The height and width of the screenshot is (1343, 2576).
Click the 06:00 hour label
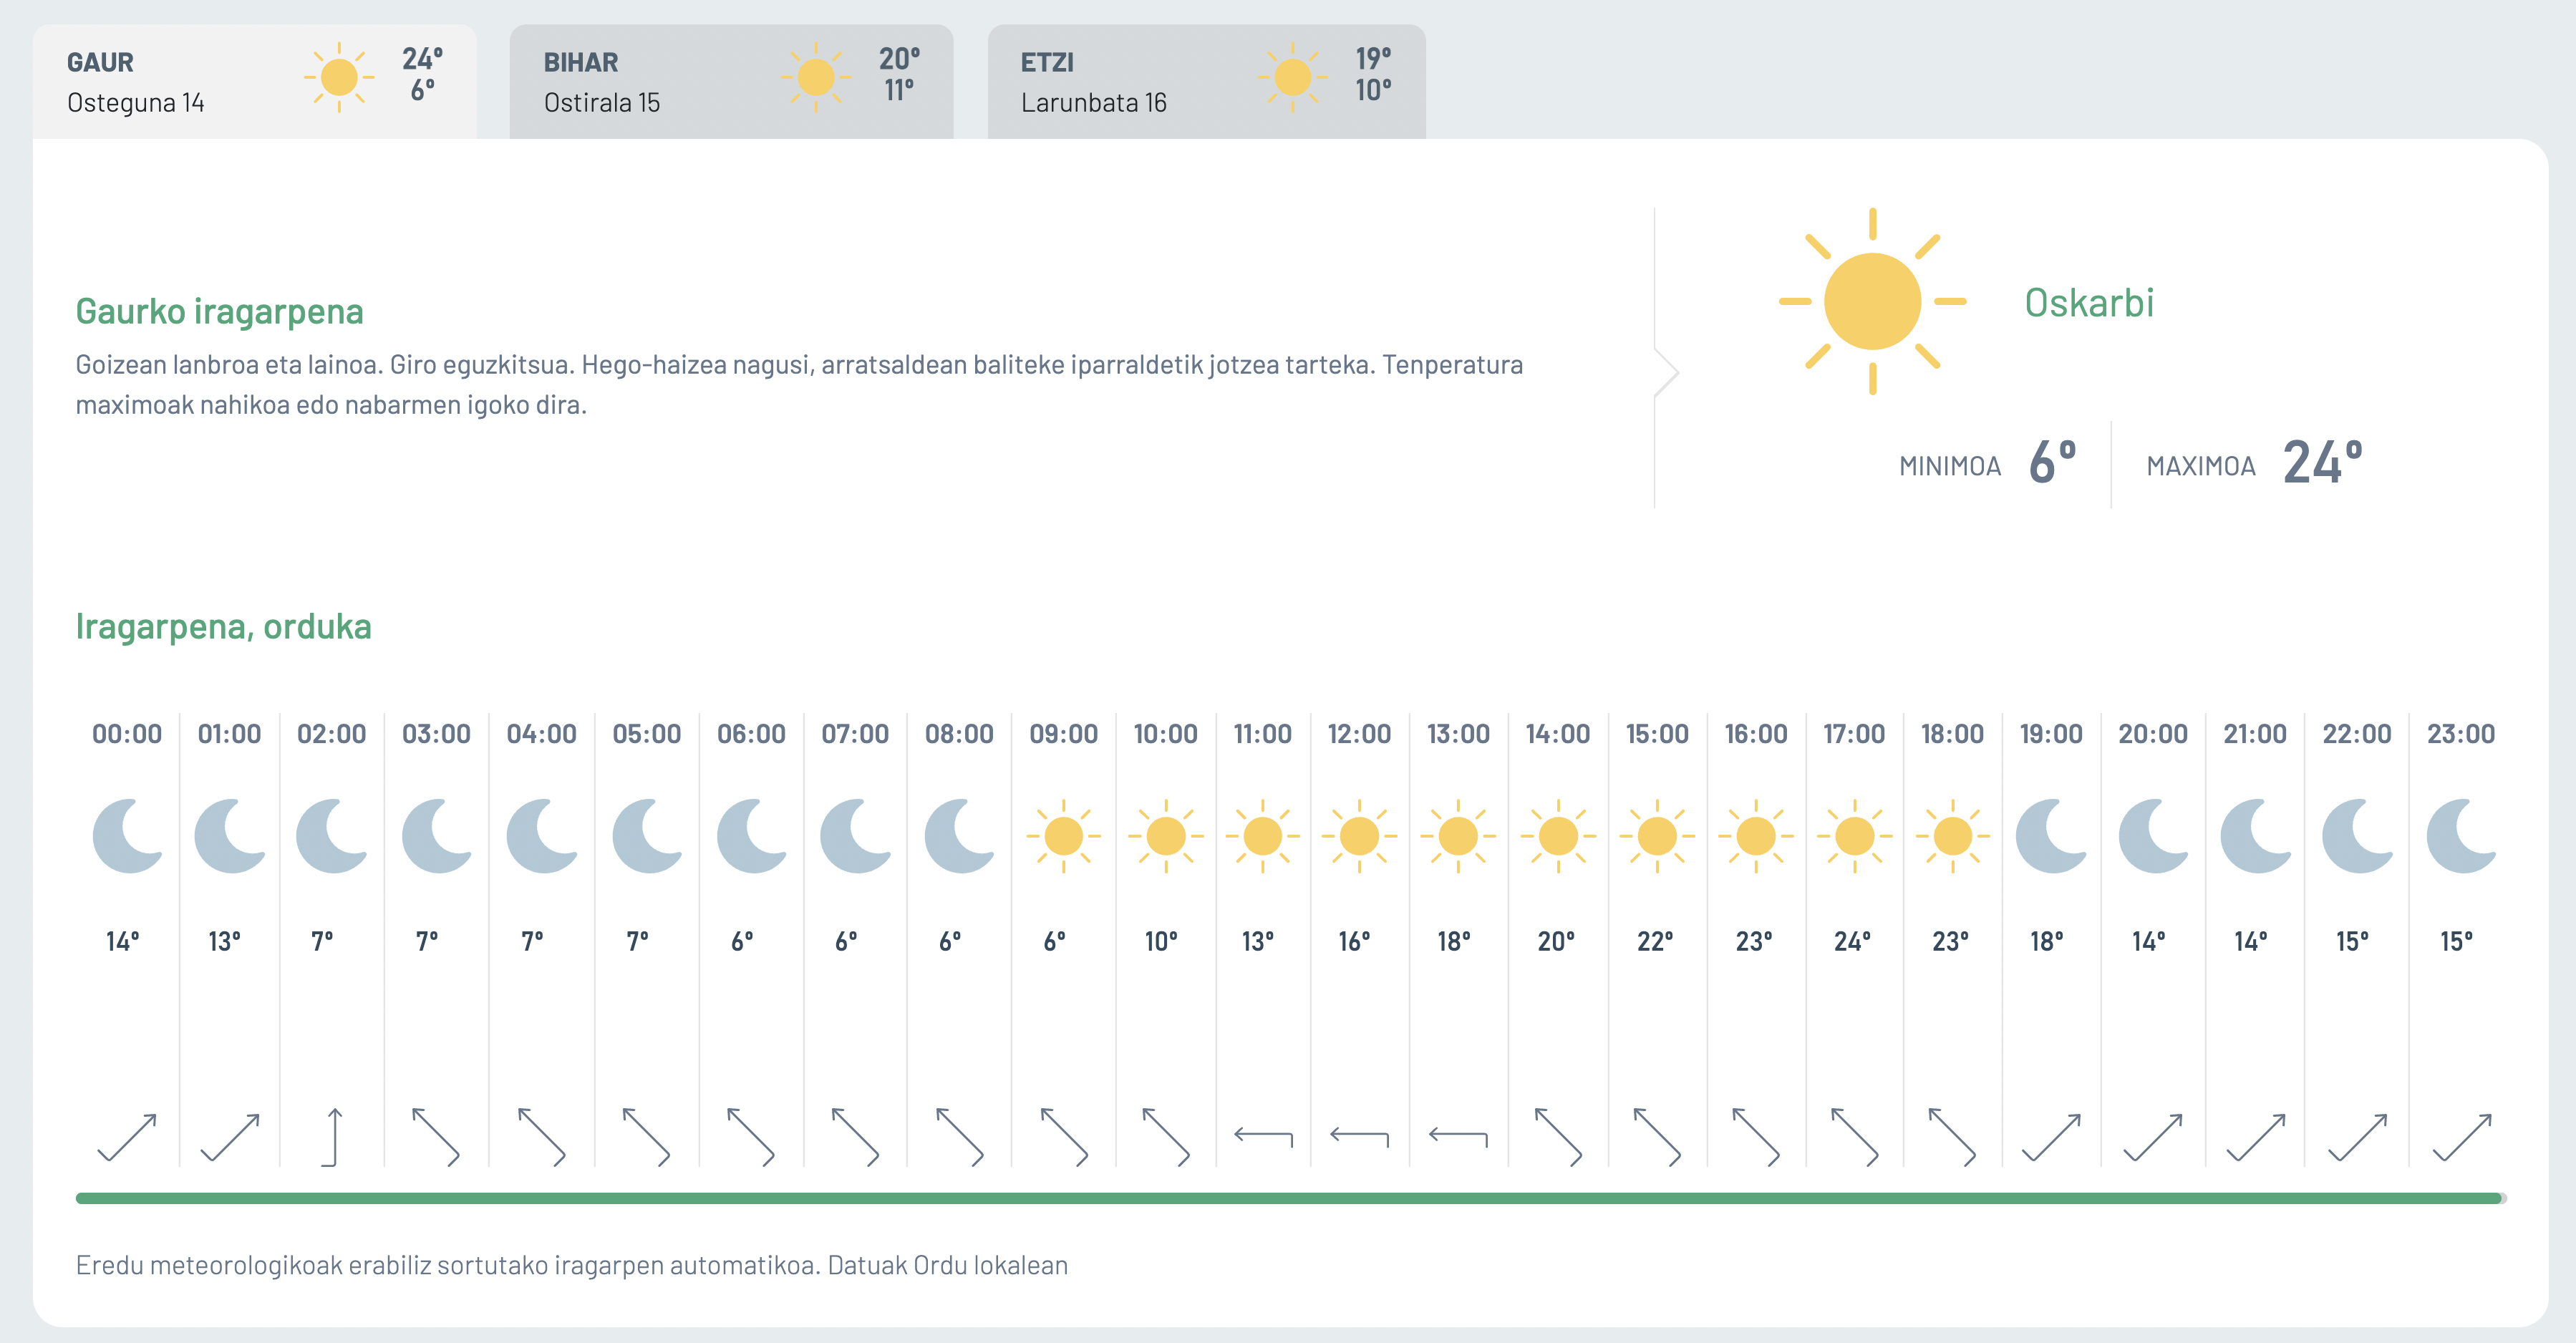point(751,734)
